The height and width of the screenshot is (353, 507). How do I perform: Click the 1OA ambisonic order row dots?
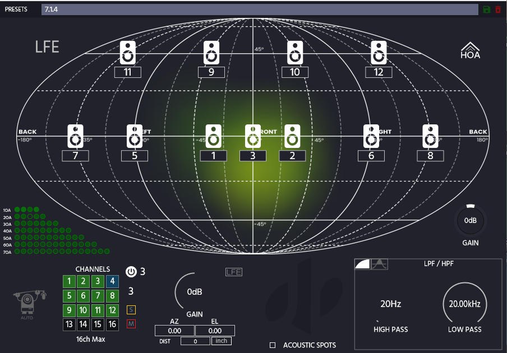[x=26, y=210]
